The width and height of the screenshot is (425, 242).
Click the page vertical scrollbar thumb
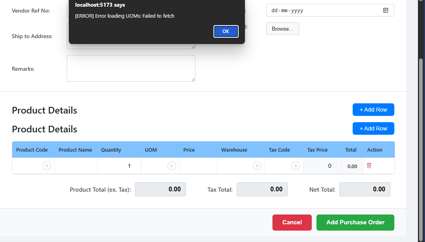[x=421, y=145]
